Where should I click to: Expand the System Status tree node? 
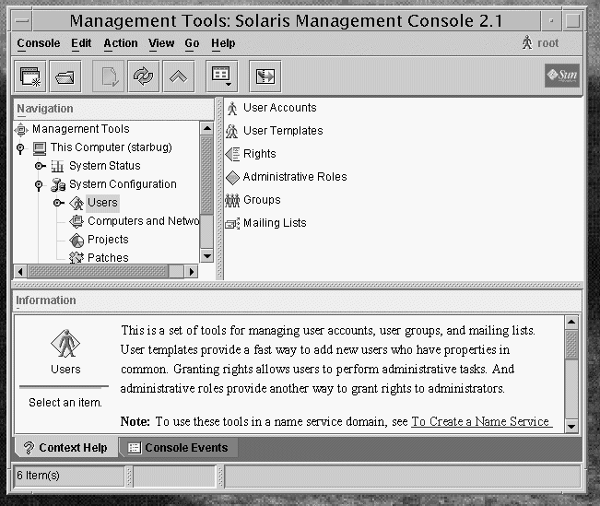(40, 166)
